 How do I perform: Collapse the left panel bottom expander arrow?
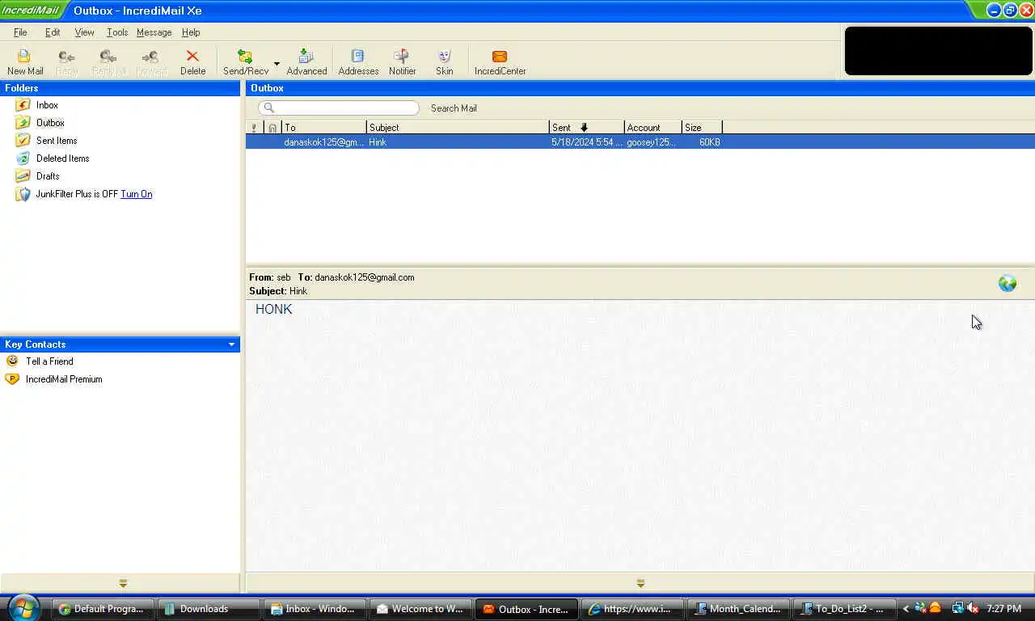[x=123, y=583]
